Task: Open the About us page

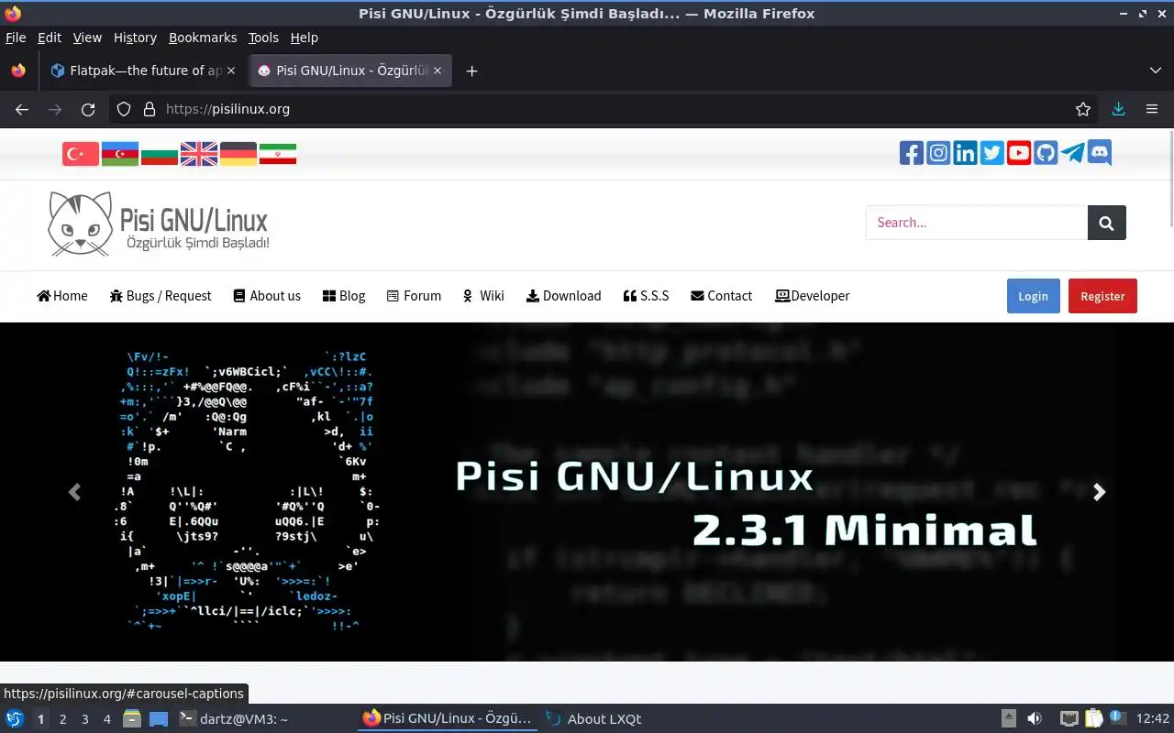Action: point(267,296)
